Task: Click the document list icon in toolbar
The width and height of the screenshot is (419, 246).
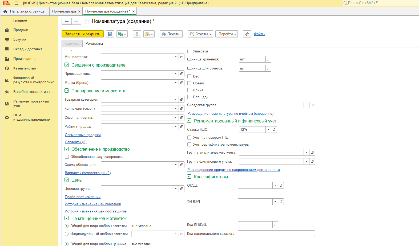Action: [137, 34]
